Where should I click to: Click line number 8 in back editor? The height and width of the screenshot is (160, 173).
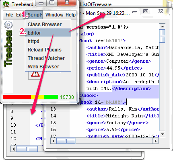click(x=12, y=111)
